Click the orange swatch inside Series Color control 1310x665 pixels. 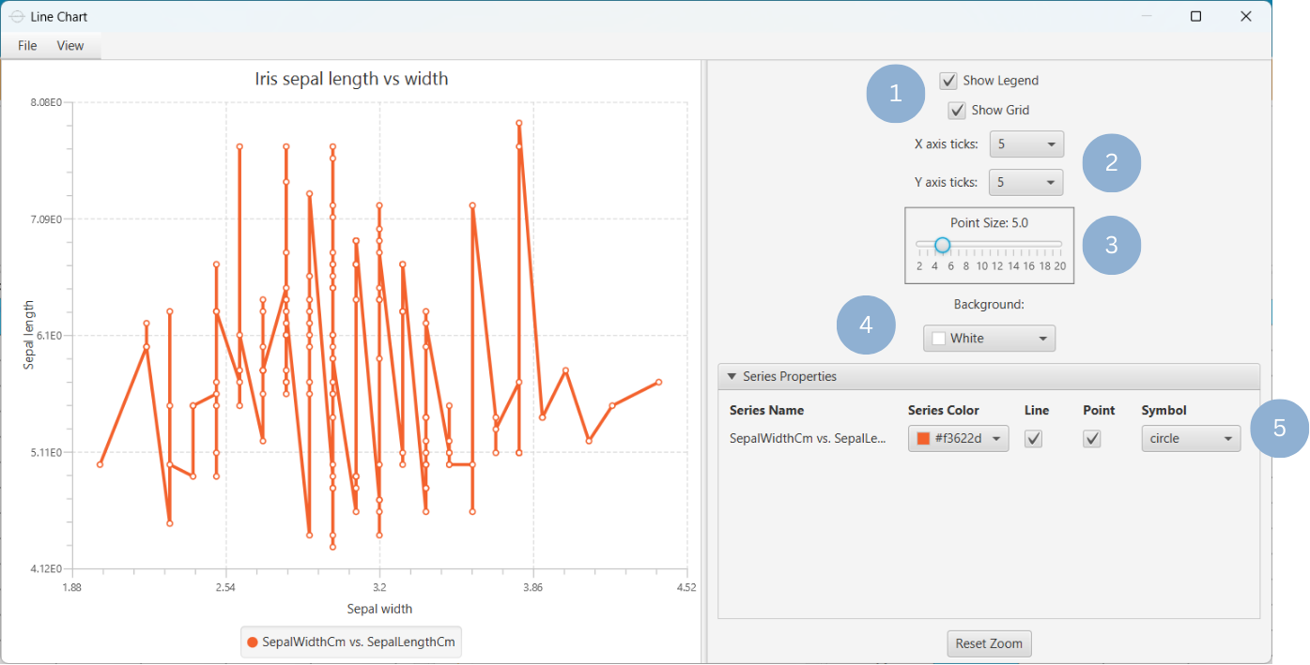[921, 438]
